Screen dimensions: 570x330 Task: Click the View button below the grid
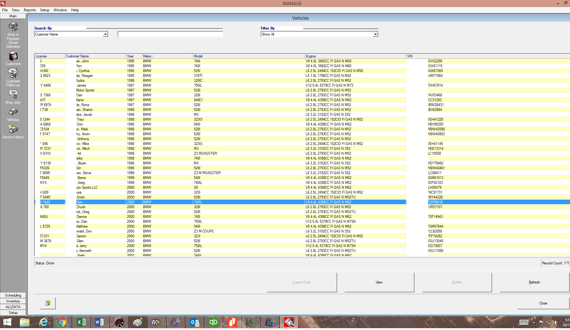pyautogui.click(x=379, y=282)
